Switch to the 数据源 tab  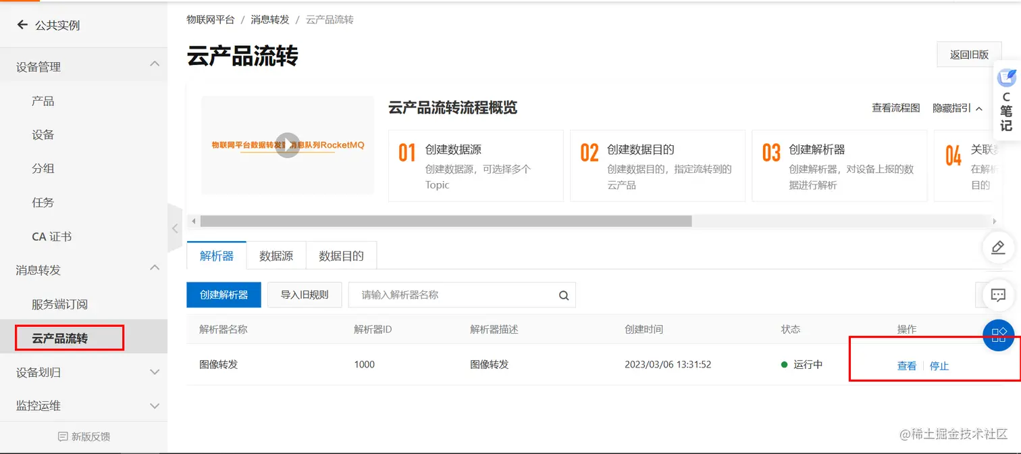(276, 256)
